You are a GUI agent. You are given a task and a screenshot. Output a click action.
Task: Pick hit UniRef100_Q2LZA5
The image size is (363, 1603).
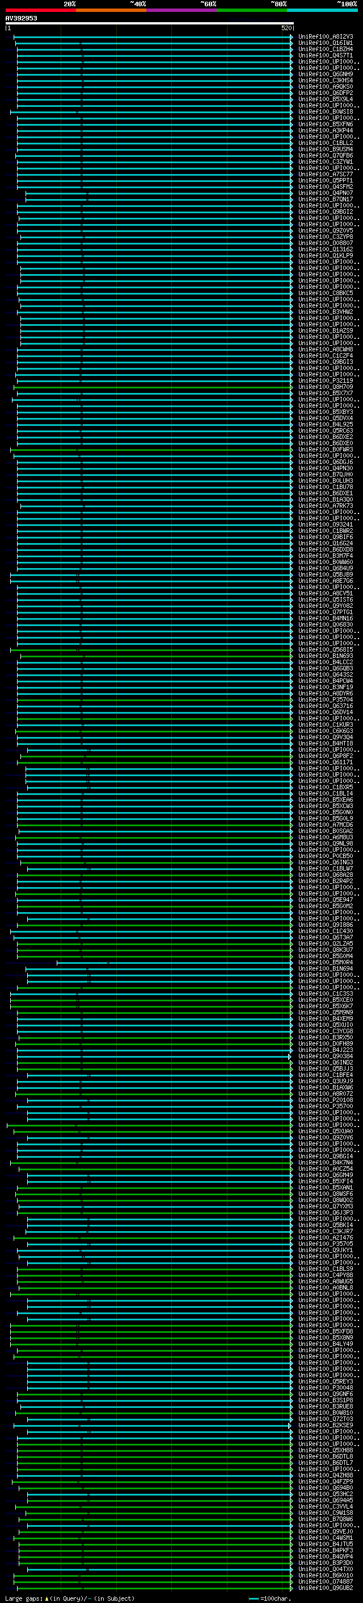(326, 943)
